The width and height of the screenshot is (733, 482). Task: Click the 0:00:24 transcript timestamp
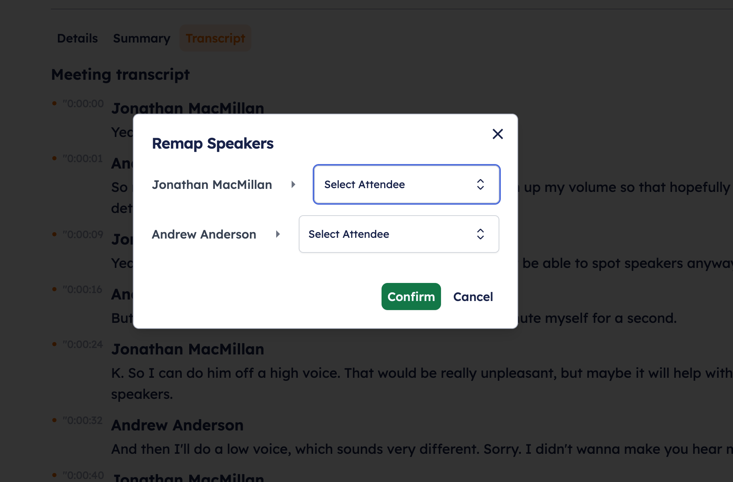coord(83,344)
